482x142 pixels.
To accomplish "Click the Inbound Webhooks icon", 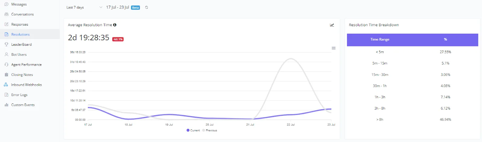I will [6, 85].
